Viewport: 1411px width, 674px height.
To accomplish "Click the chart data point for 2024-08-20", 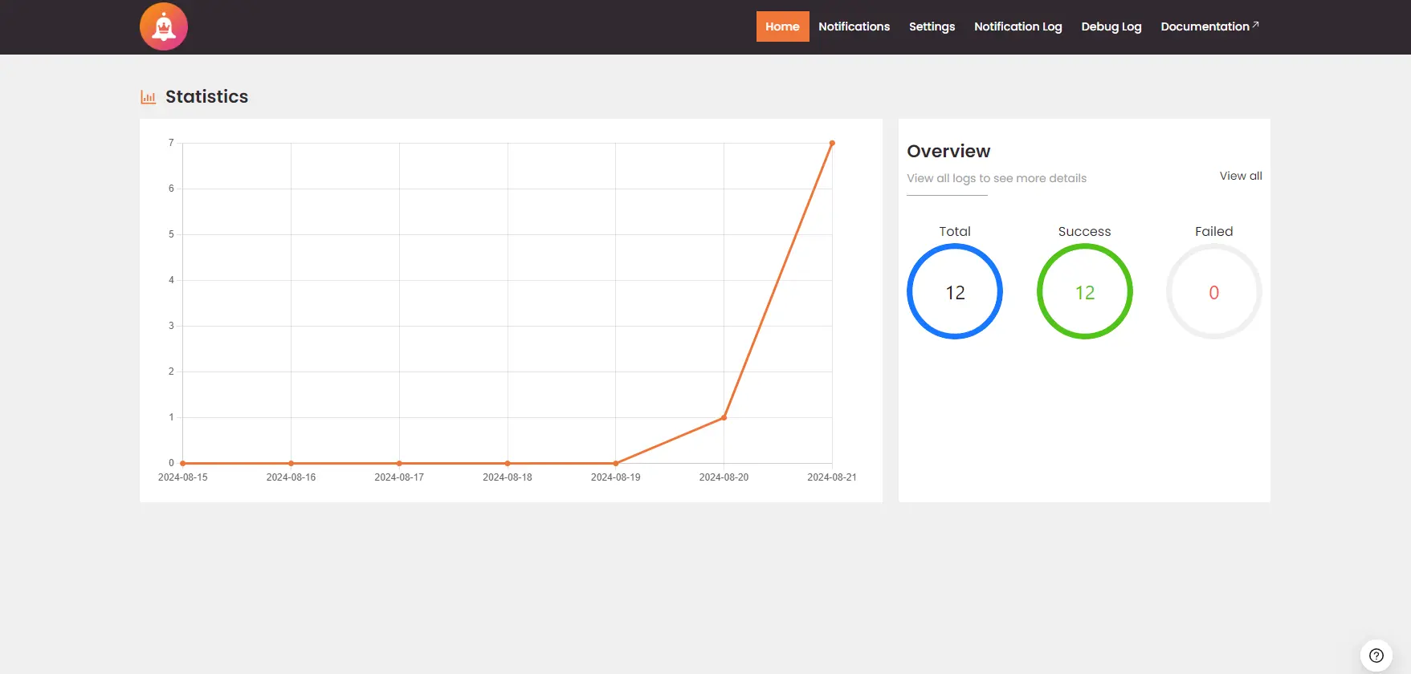I will pos(724,417).
